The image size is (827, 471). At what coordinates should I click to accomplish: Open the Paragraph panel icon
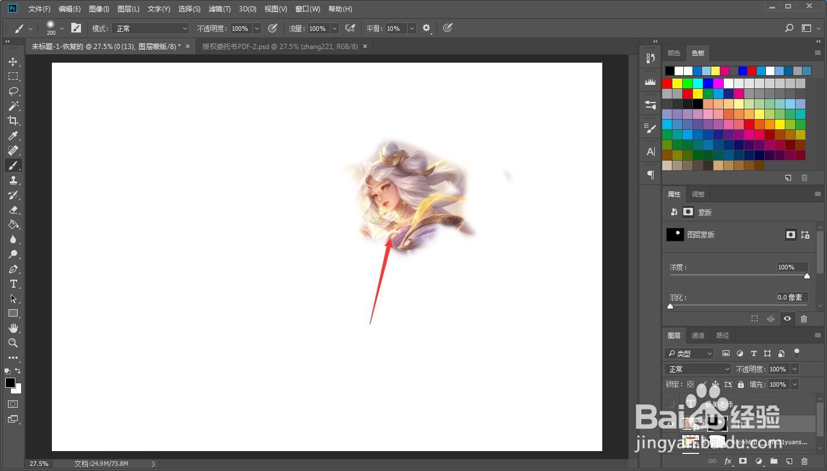[650, 175]
